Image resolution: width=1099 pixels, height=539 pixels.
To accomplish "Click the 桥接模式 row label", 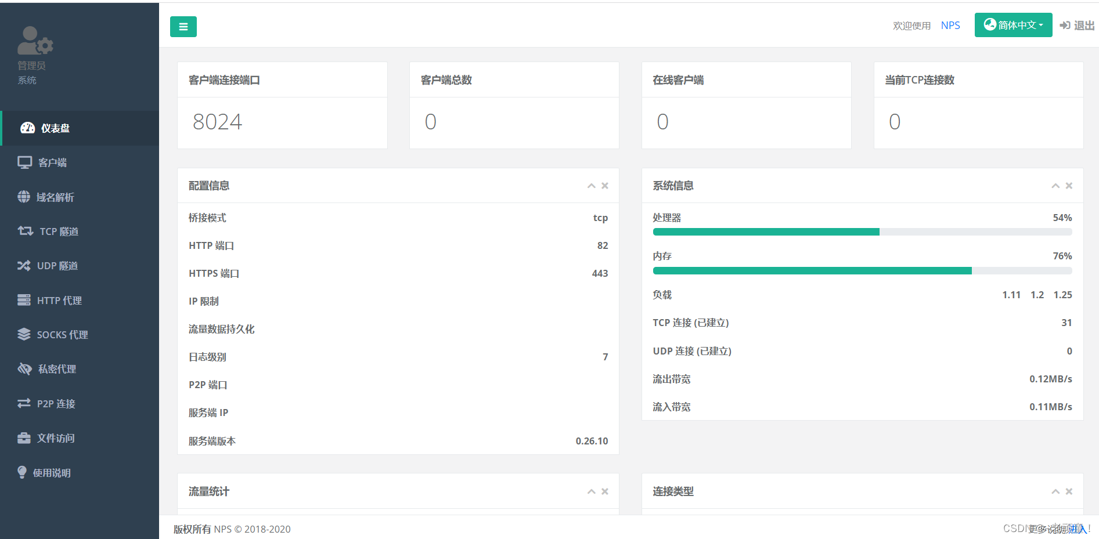I will [x=207, y=218].
